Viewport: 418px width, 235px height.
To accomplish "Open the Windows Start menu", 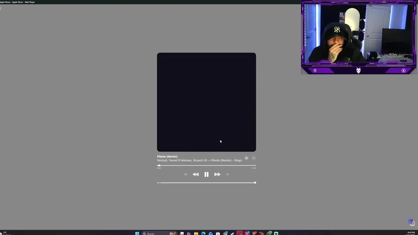I will tap(137, 233).
